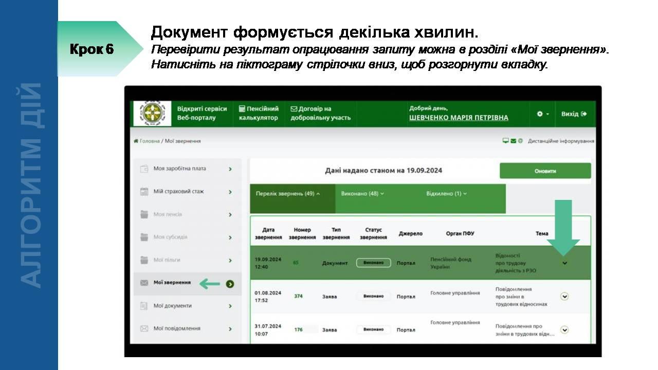Click the Номер звернення column header

pyautogui.click(x=302, y=234)
